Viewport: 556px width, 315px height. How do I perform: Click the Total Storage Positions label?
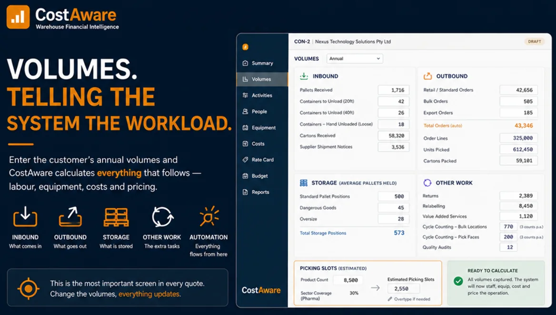click(x=323, y=233)
